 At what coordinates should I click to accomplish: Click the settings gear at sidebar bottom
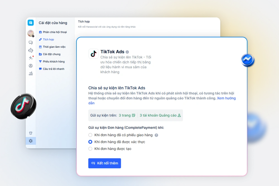pos(31,141)
